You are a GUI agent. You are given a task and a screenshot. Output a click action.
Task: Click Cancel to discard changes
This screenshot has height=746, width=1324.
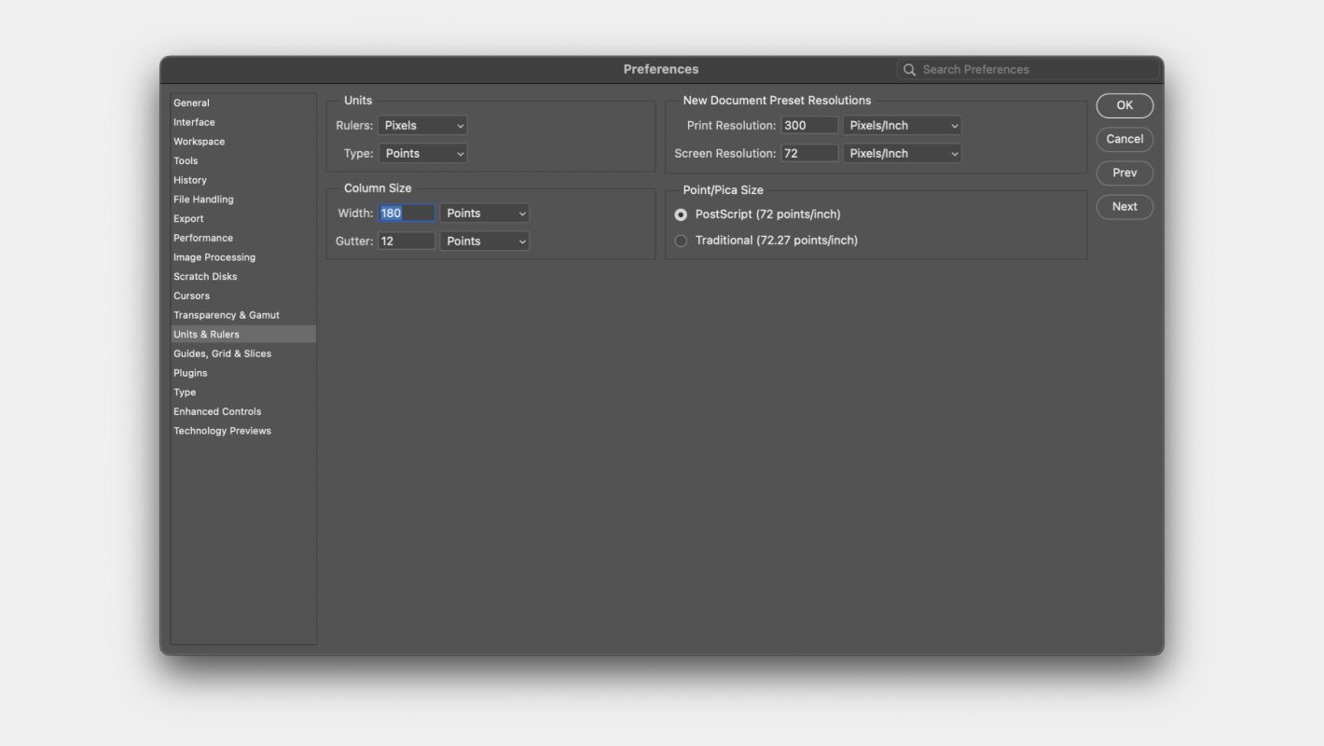click(x=1124, y=140)
